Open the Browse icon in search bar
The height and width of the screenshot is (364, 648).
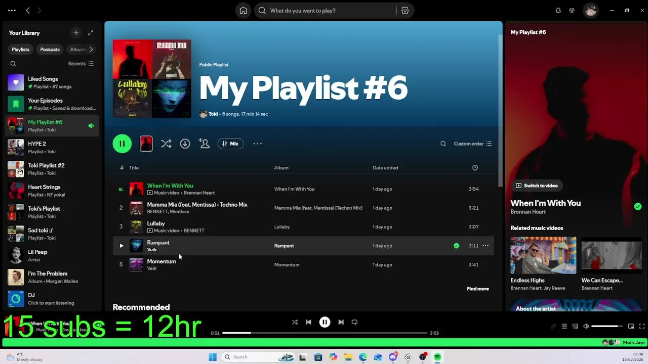click(405, 11)
